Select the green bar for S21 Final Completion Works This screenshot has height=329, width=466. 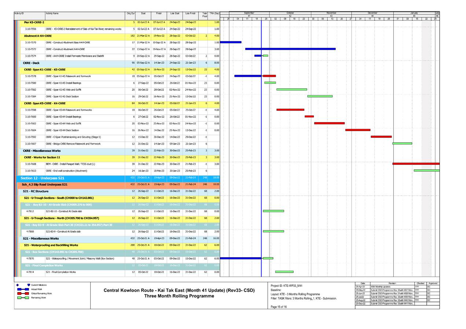point(284,272)
